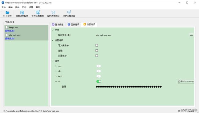
Task: Click the 密码 password field
Action: (x=129, y=87)
